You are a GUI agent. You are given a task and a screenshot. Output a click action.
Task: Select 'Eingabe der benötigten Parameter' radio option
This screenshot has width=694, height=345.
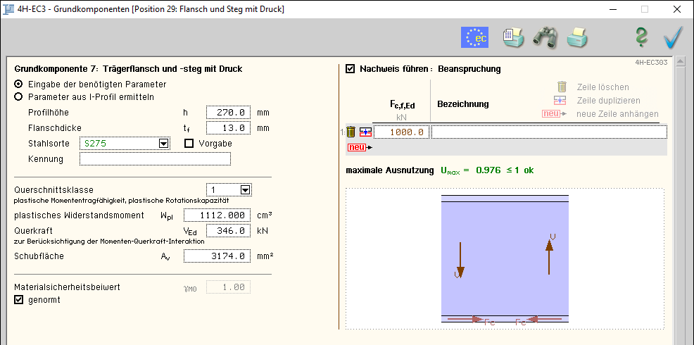18,84
